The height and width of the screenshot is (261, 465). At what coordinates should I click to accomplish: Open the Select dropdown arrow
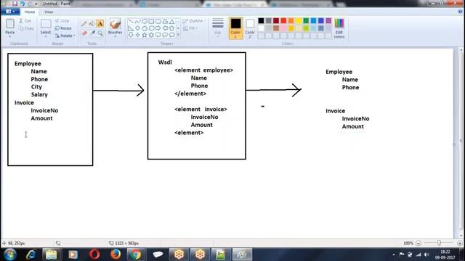pyautogui.click(x=46, y=37)
